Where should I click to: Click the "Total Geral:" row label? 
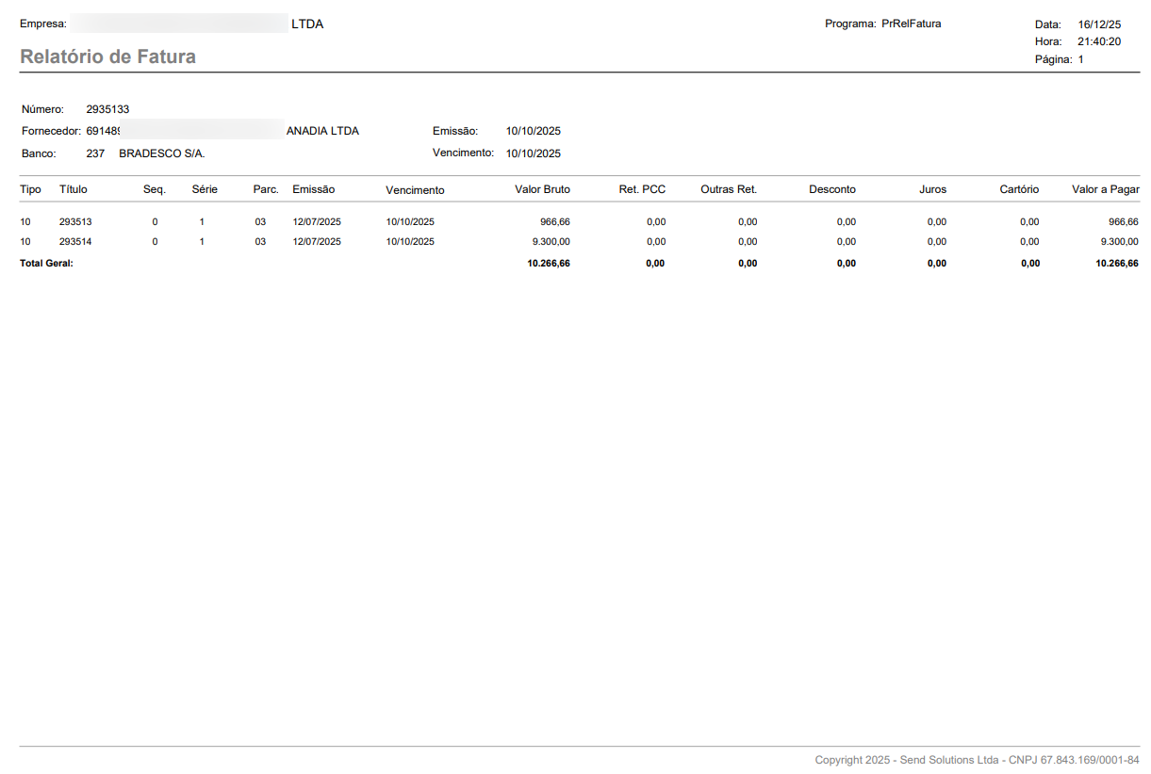pos(46,264)
